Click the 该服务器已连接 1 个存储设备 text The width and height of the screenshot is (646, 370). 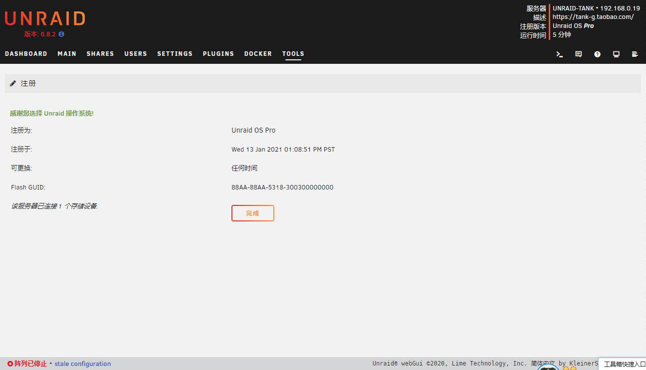click(x=54, y=206)
